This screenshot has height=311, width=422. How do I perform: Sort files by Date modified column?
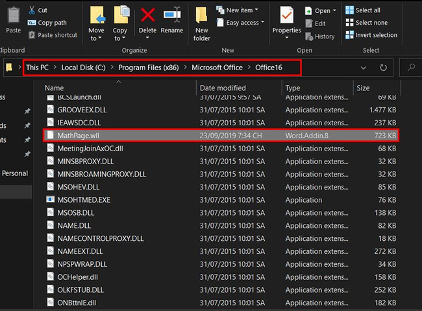coord(223,88)
